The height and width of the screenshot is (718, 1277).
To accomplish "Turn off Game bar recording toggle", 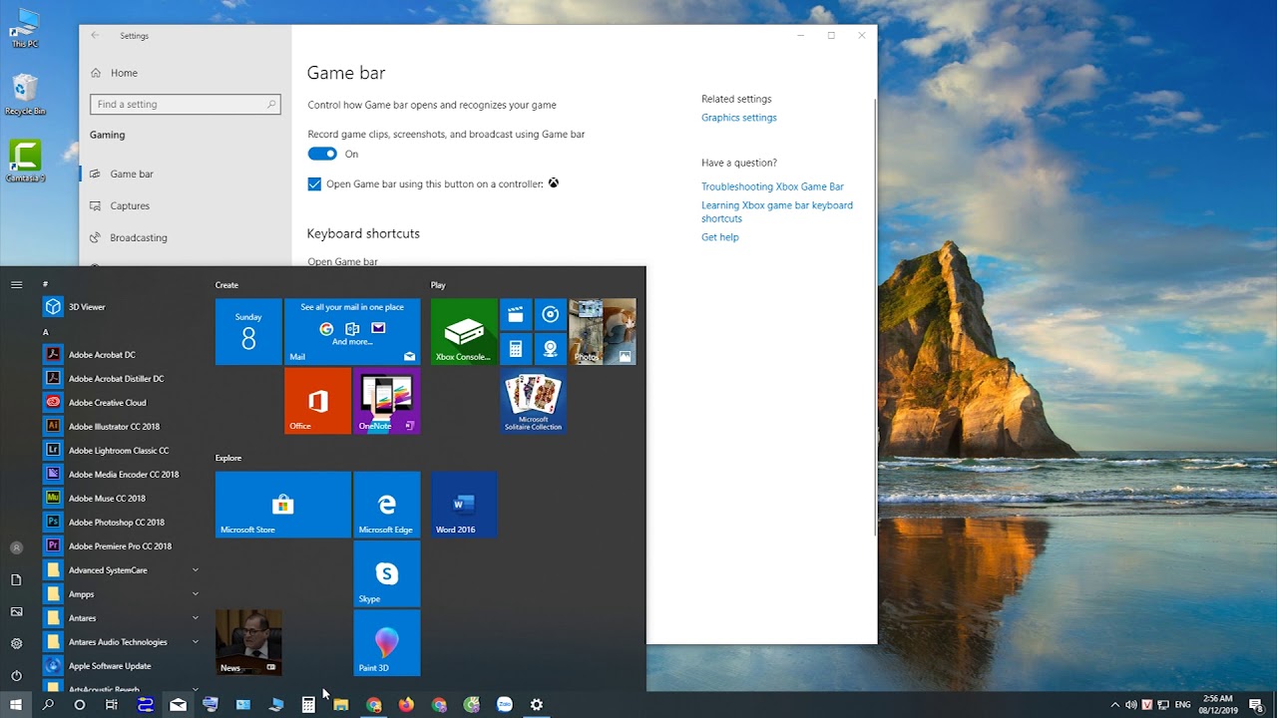I will [322, 154].
